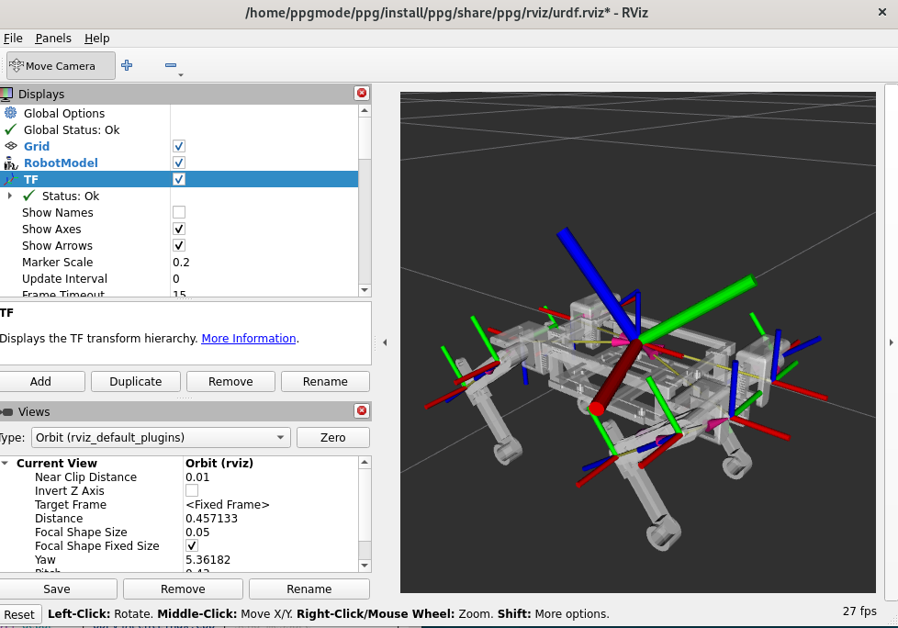This screenshot has width=898, height=628.
Task: Click the Rename display button
Action: 325,381
